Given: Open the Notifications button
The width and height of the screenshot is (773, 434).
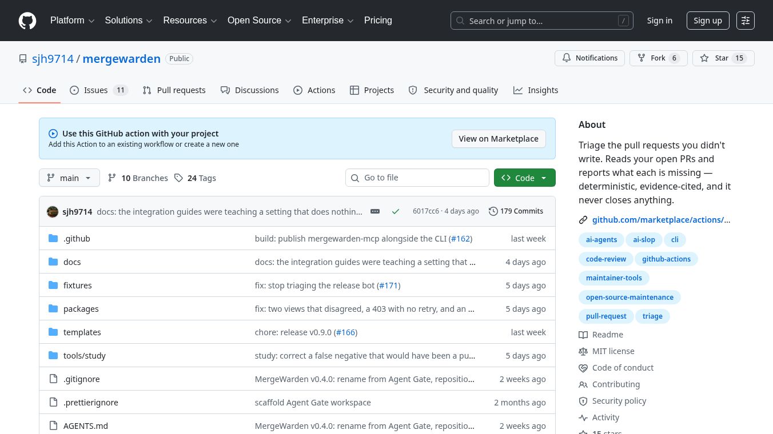Looking at the screenshot, I should (589, 58).
